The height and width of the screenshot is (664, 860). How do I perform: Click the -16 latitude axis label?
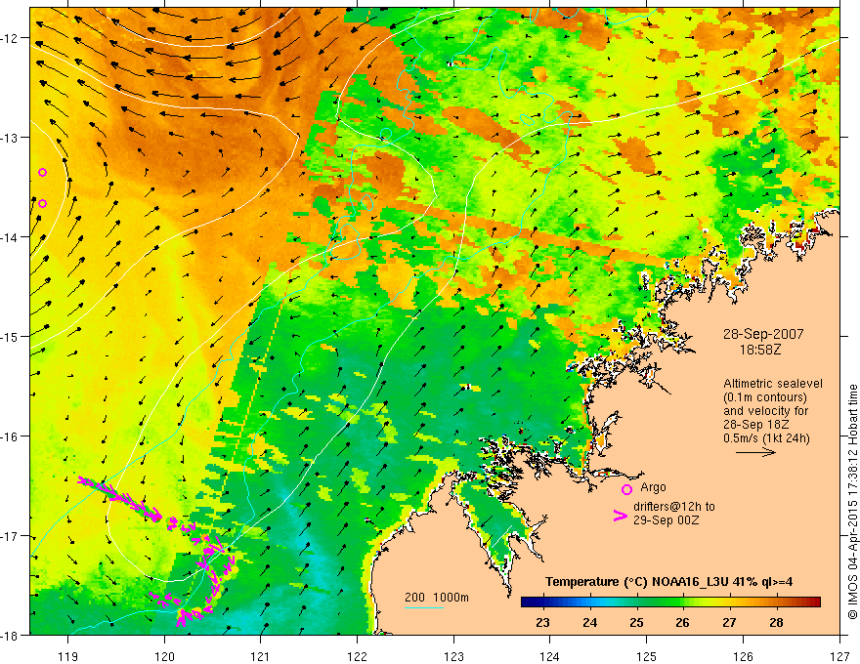tap(11, 436)
